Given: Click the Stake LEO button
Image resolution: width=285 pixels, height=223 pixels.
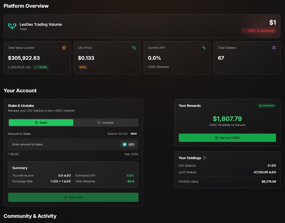Looking at the screenshot, I should pos(73,197).
